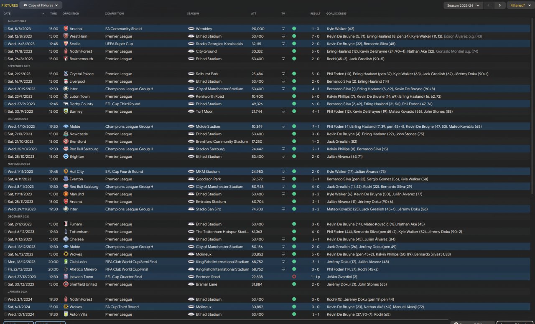Open the FIFA Club World Cup Semi Final link
Image resolution: width=535 pixels, height=324 pixels.
(x=131, y=262)
